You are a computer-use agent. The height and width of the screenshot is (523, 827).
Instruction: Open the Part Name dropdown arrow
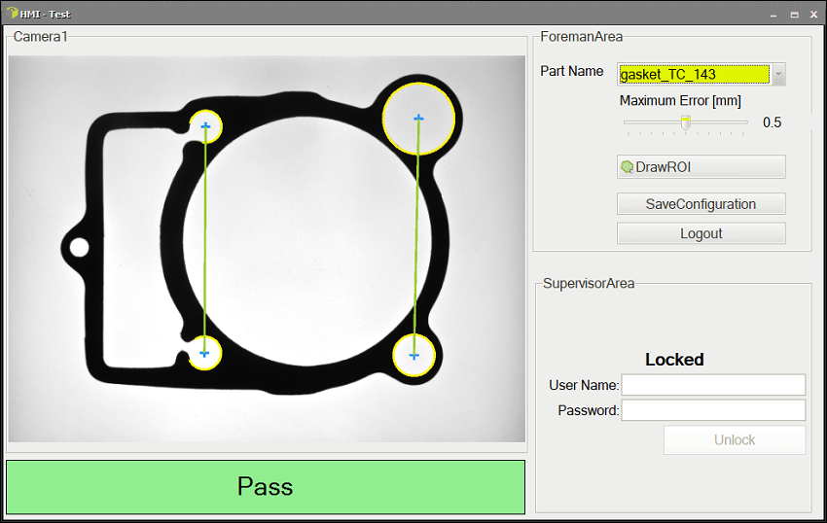click(778, 74)
